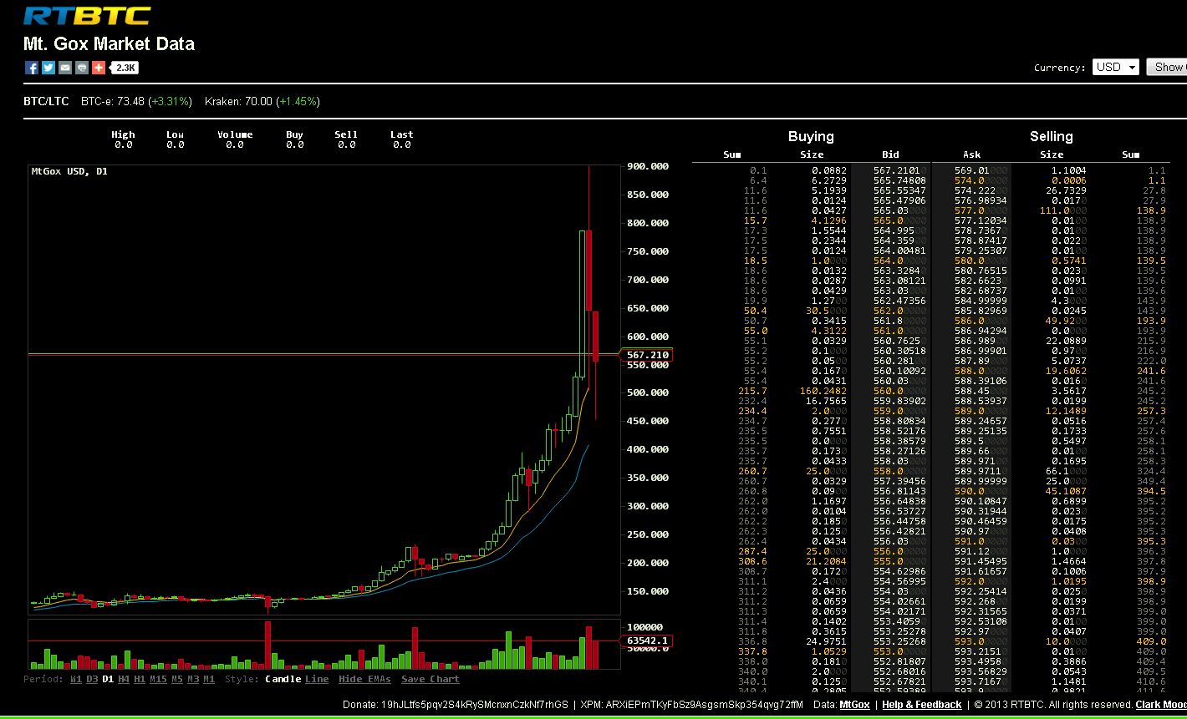Select the H4 chart period
Image resolution: width=1187 pixels, height=719 pixels.
(124, 679)
